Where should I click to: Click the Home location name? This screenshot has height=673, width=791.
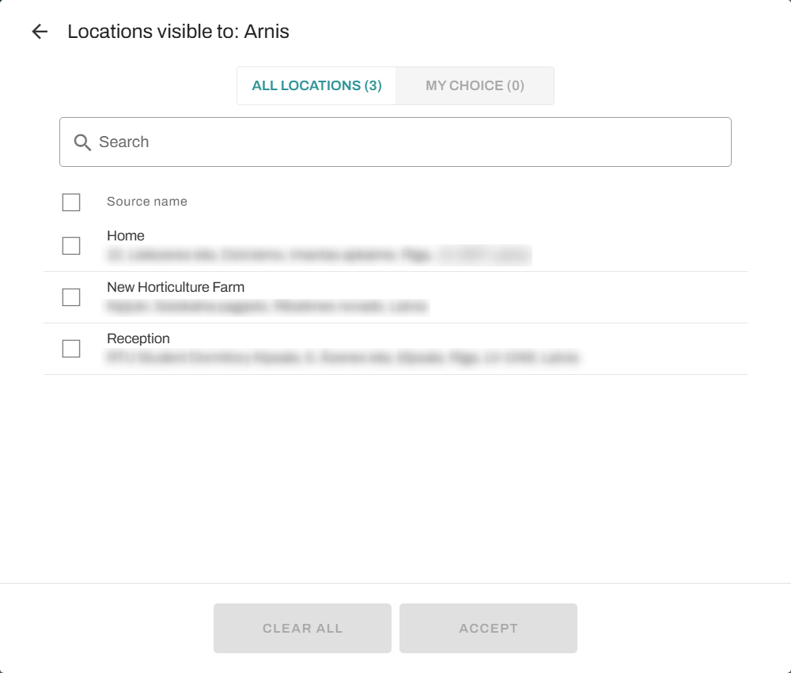[126, 236]
